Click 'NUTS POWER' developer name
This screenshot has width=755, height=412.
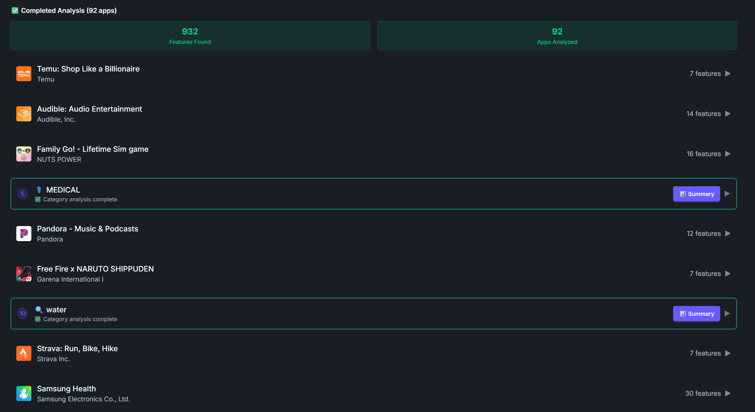59,160
